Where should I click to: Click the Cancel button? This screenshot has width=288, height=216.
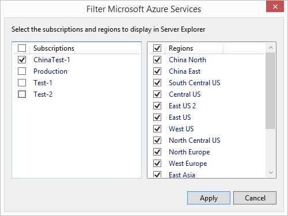pos(255,198)
